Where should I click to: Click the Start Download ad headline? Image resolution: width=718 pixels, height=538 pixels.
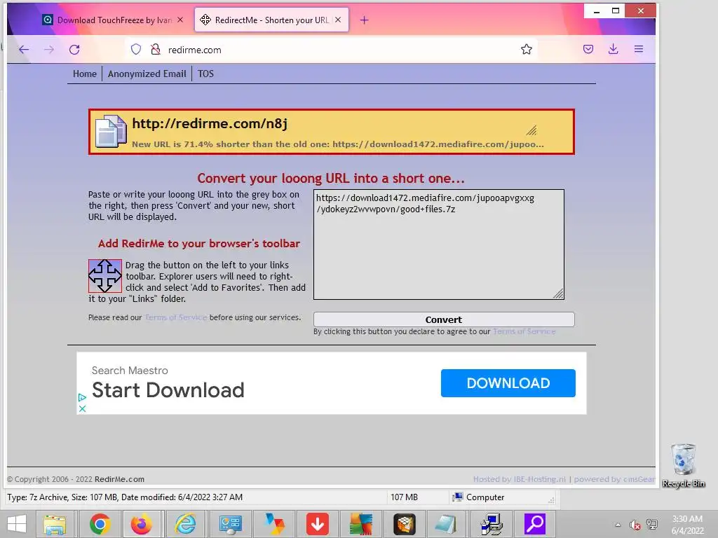[x=168, y=390]
